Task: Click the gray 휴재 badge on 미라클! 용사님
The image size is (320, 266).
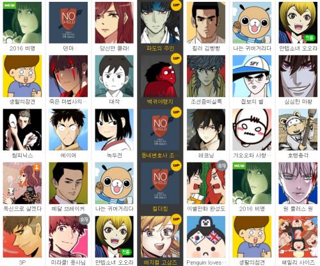Action: coord(84,219)
